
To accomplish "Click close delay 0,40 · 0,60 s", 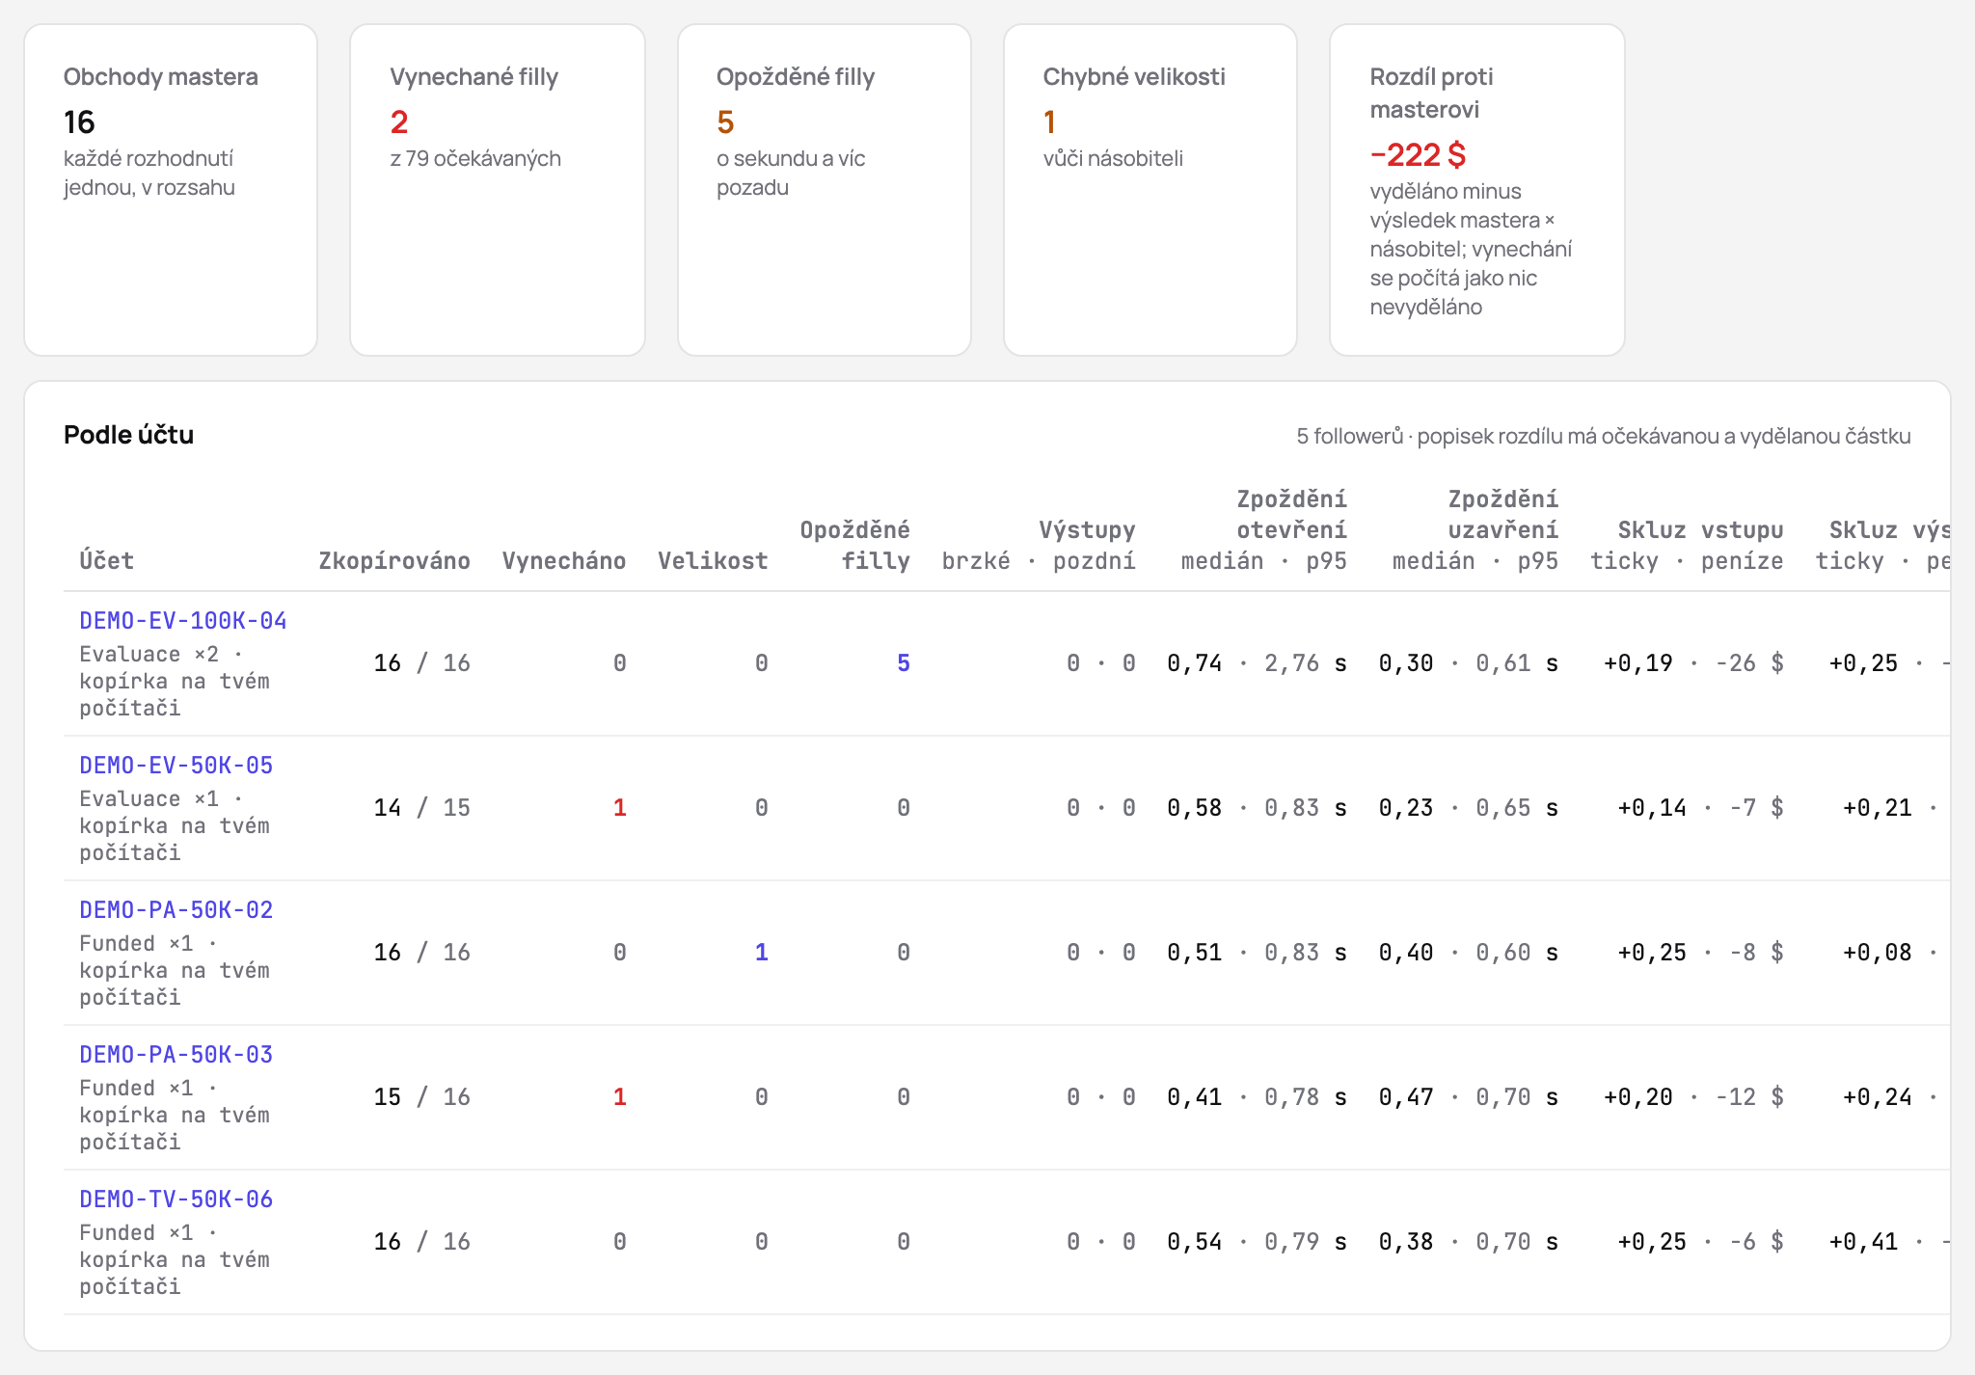I will 1469,953.
